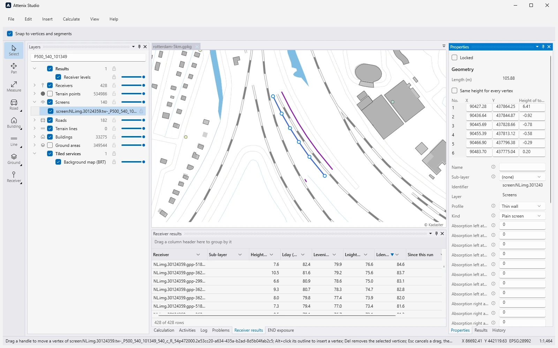Select the Building tool
The image size is (558, 348).
pyautogui.click(x=14, y=122)
